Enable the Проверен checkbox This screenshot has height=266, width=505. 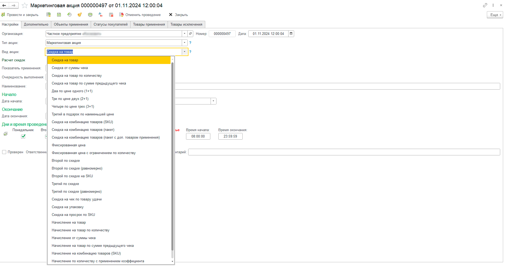pos(4,152)
